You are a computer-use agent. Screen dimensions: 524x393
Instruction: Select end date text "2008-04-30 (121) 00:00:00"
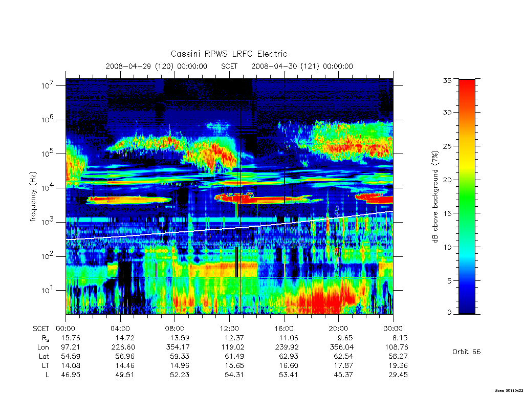click(x=302, y=66)
